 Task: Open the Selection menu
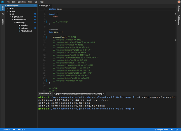pyautogui.click(x=22, y=2)
